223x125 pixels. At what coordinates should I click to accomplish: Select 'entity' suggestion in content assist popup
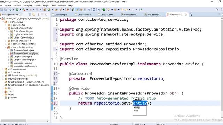[137, 108]
